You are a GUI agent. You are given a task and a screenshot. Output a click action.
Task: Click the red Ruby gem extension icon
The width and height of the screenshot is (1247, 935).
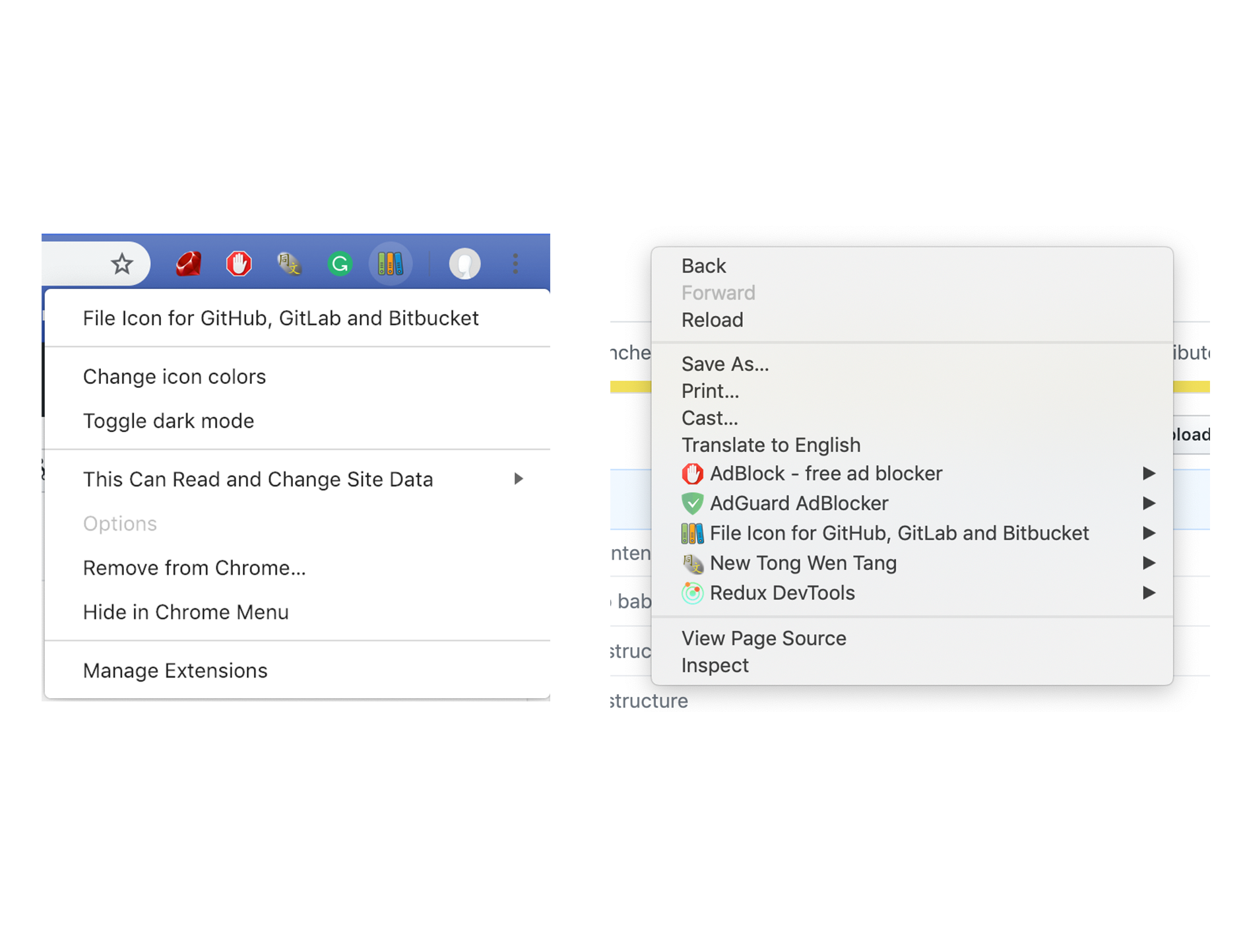[x=189, y=265]
